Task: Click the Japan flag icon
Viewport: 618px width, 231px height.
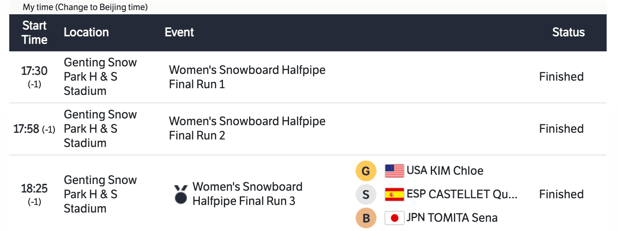Action: [394, 218]
